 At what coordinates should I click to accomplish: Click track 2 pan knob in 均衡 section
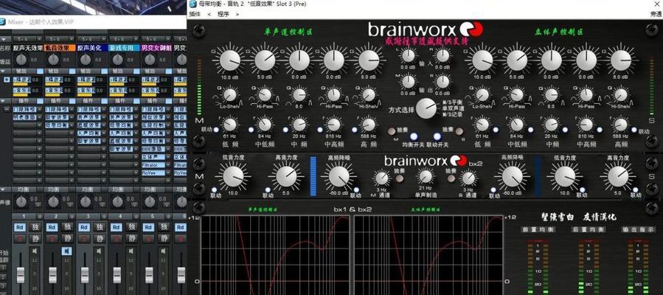53,201
